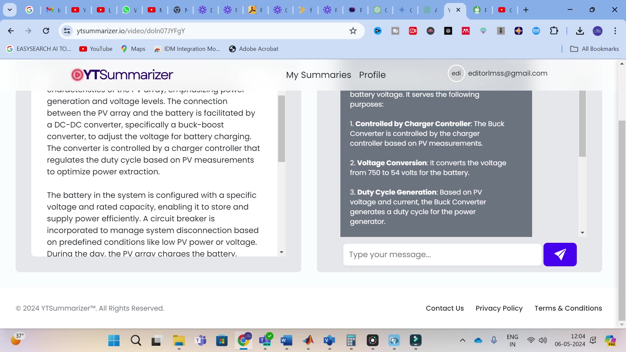Viewport: 626px width, 352px height.
Task: Open site information icon in address bar
Action: [x=67, y=31]
